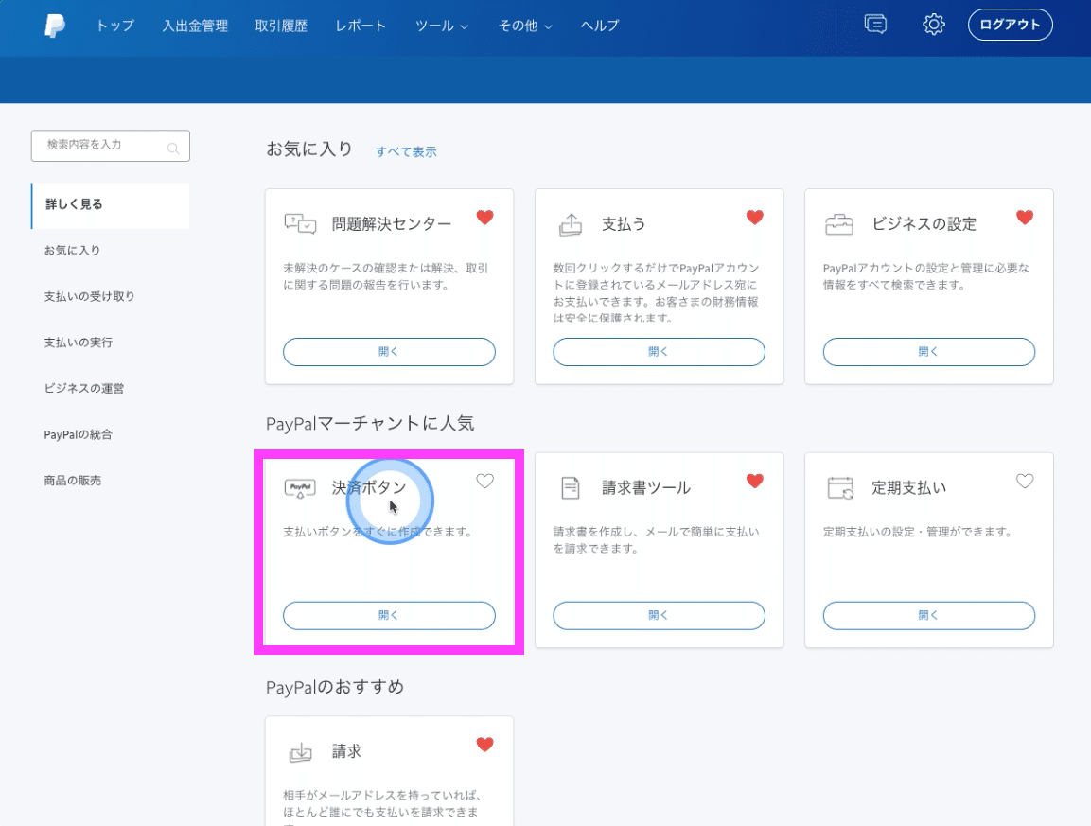Click the 定期支払い card title
Viewport: 1091px width, 826px height.
pos(908,488)
